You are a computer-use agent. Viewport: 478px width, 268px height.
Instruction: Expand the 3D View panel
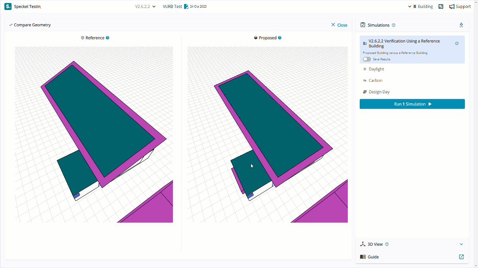pos(461,245)
